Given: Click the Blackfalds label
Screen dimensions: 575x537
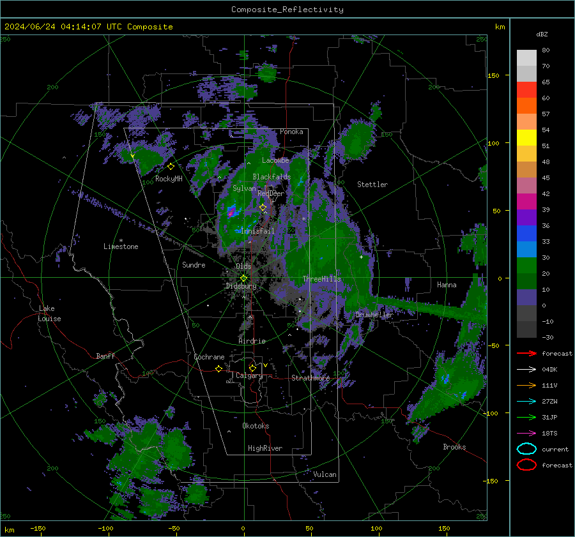Looking at the screenshot, I should tap(272, 177).
